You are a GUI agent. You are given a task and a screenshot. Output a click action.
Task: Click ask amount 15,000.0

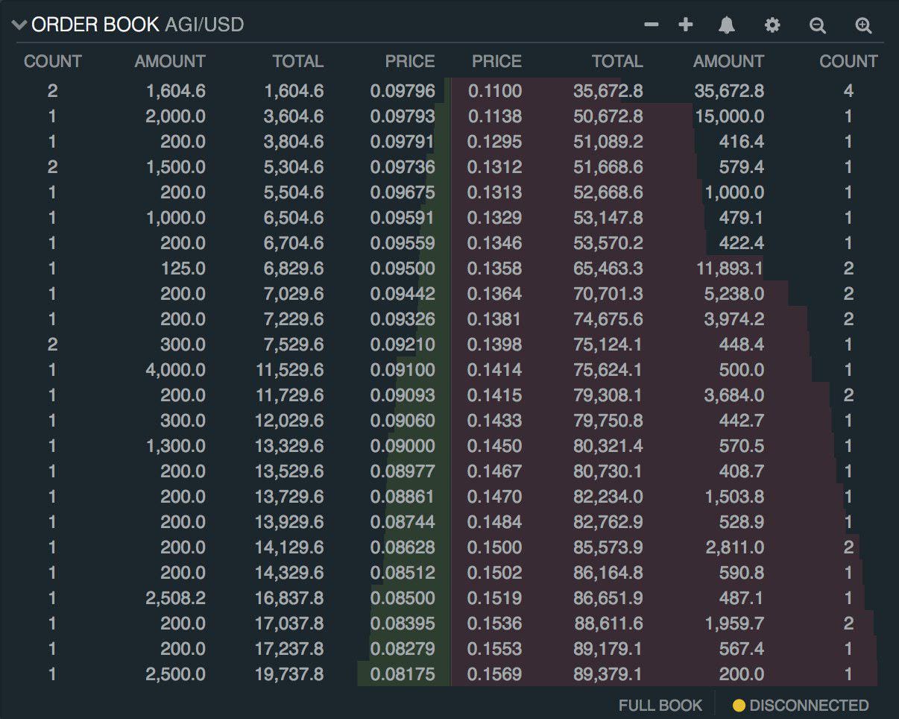coord(730,116)
